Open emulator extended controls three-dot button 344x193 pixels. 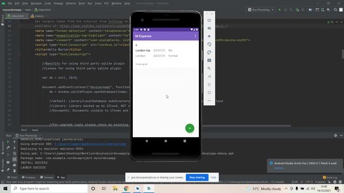tap(209, 101)
